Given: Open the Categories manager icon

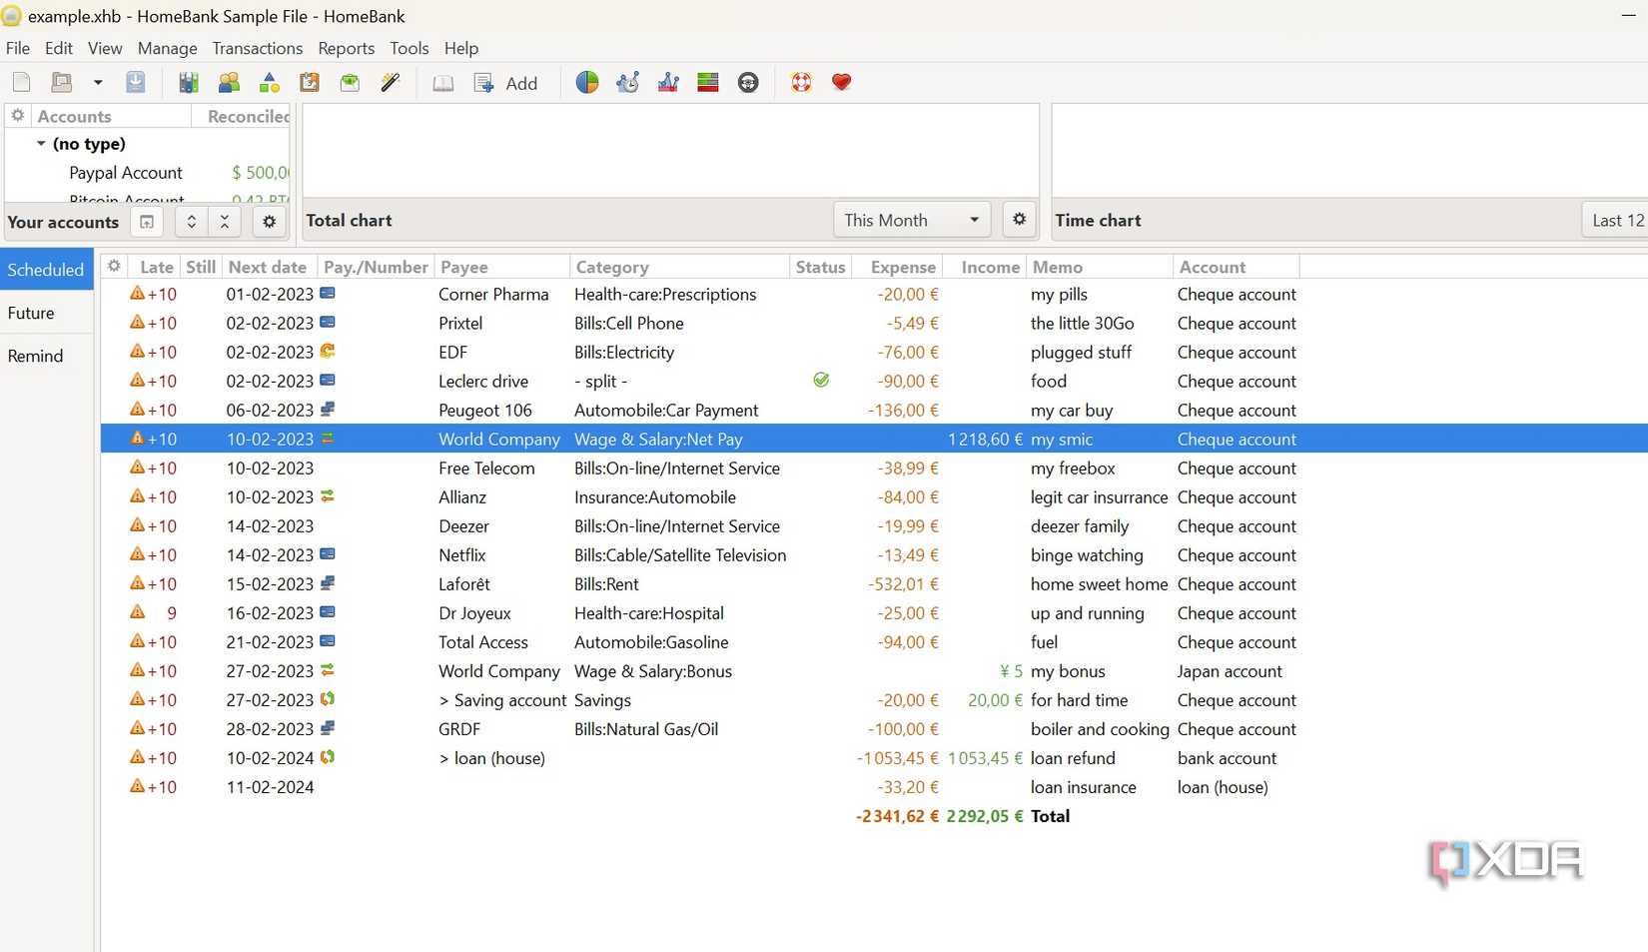Looking at the screenshot, I should coord(269,83).
